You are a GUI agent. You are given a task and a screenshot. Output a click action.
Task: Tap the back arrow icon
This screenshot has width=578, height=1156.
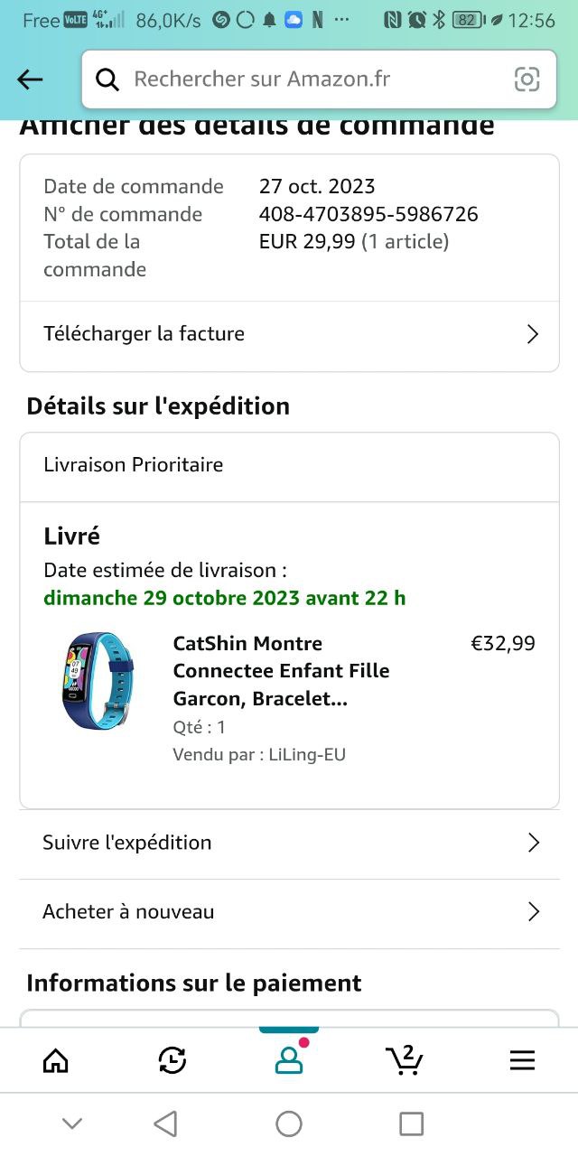30,79
